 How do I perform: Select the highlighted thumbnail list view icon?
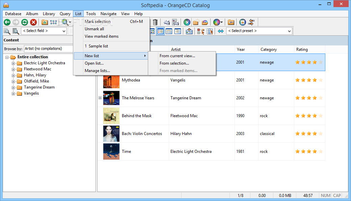(160, 31)
